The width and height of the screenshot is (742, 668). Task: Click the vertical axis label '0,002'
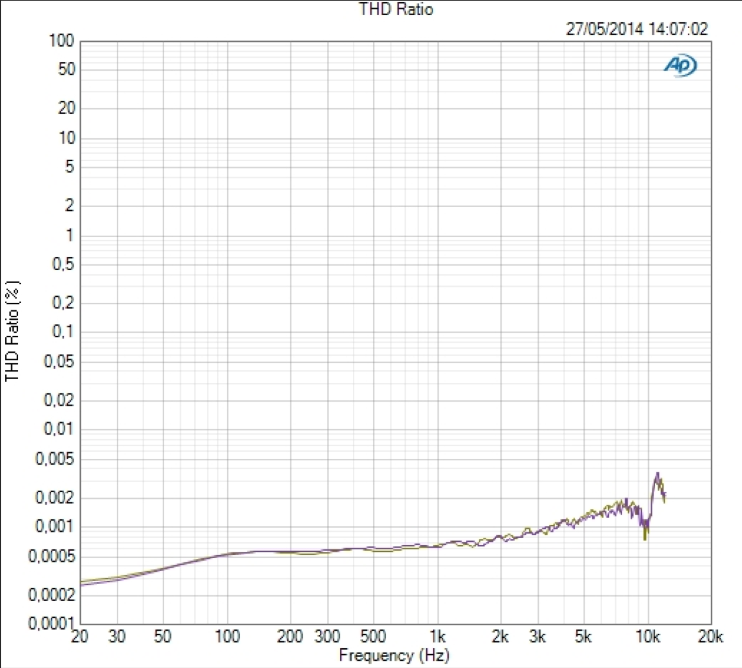pos(55,498)
